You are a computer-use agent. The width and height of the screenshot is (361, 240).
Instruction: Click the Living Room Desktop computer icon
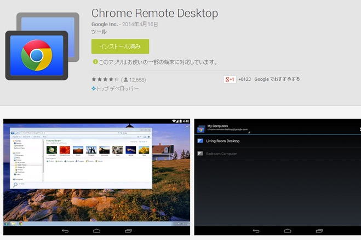(x=200, y=141)
